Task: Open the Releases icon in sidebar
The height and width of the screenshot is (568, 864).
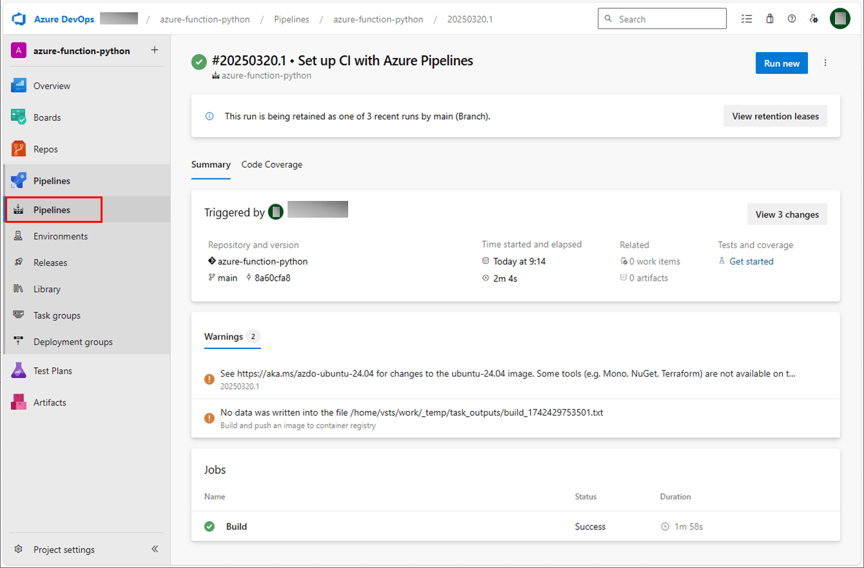Action: coord(19,263)
